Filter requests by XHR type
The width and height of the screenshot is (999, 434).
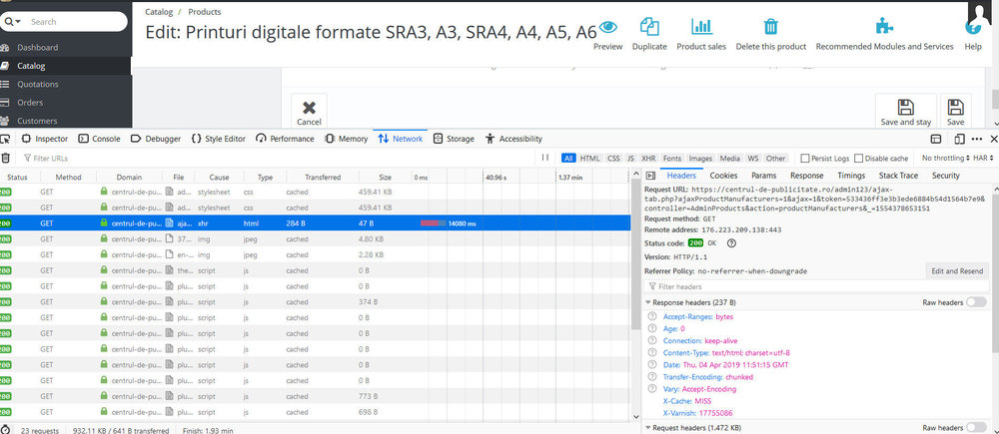(x=647, y=158)
